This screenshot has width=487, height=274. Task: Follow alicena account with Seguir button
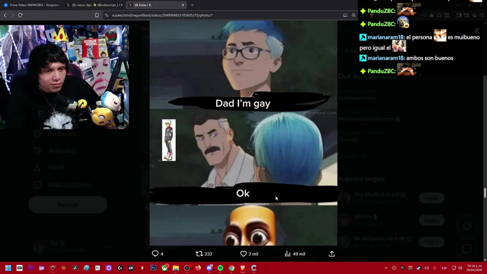(x=431, y=220)
